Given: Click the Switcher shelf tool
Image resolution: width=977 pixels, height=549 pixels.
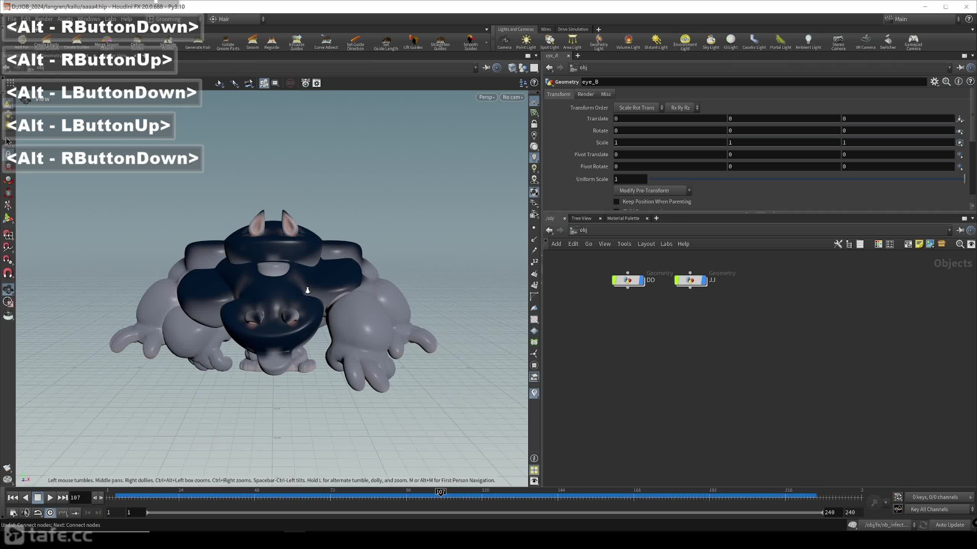Looking at the screenshot, I should 888,42.
